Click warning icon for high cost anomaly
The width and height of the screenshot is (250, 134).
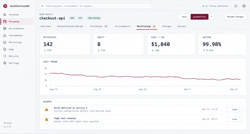click(47, 119)
